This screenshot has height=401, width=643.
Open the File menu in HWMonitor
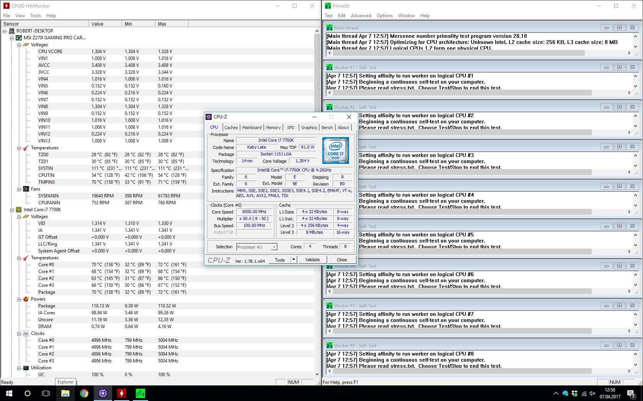[x=7, y=16]
